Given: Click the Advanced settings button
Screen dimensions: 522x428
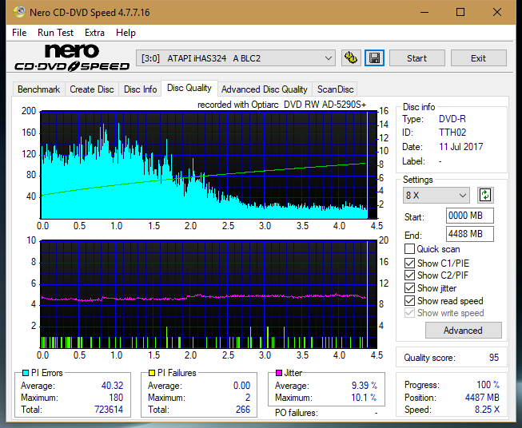Looking at the screenshot, I should pyautogui.click(x=463, y=331).
